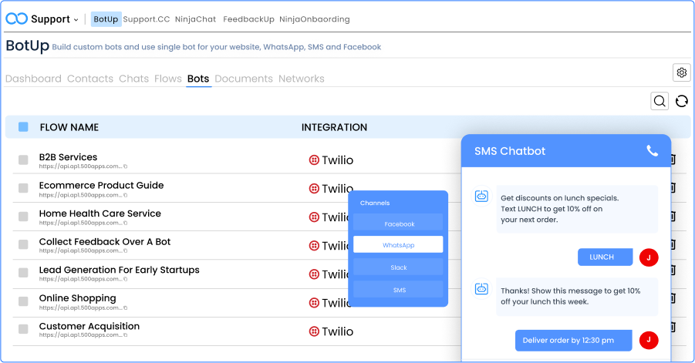Open NinjaOnbaording in the top app bar
The image size is (695, 363).
[x=314, y=19]
